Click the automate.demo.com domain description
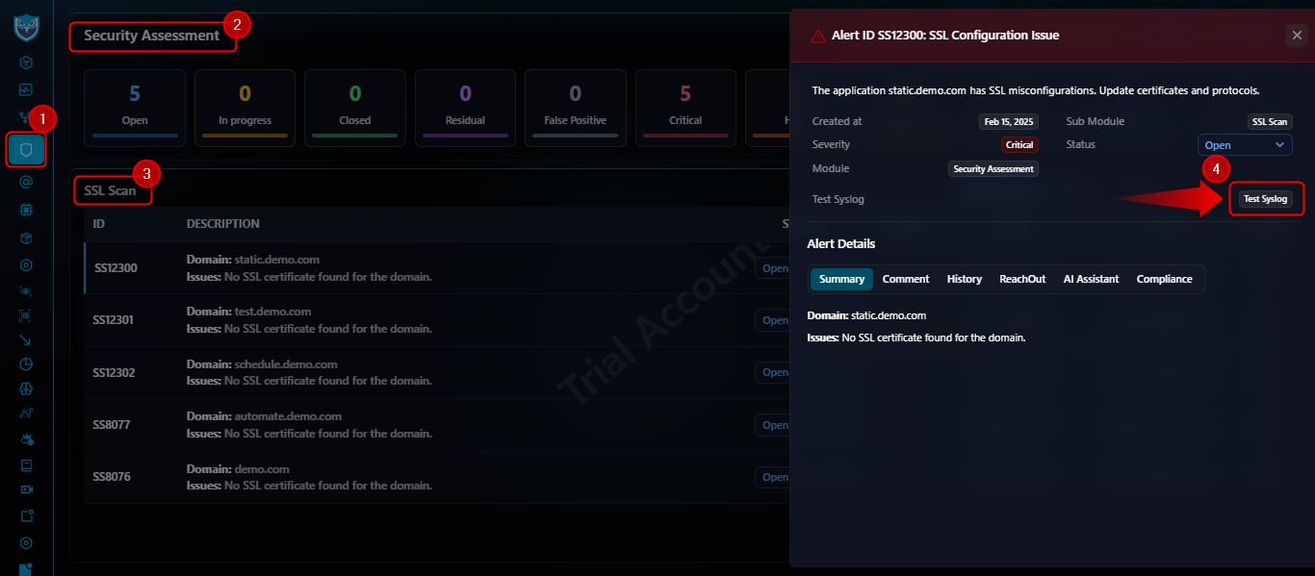This screenshot has height=576, width=1315. tap(264, 416)
